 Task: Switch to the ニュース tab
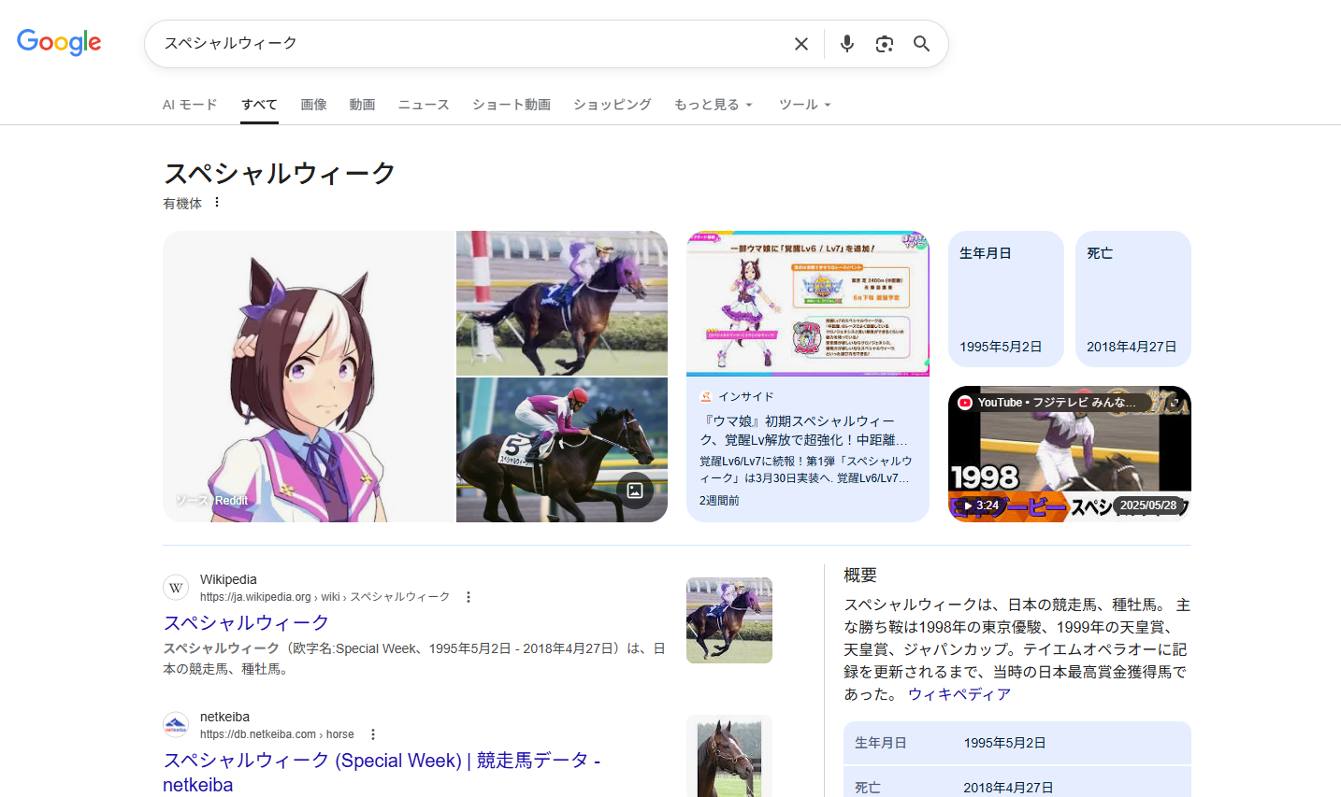(424, 105)
